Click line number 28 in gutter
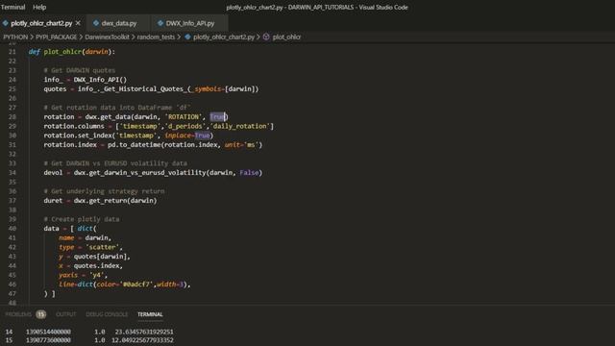The width and height of the screenshot is (615, 346). pyautogui.click(x=12, y=117)
